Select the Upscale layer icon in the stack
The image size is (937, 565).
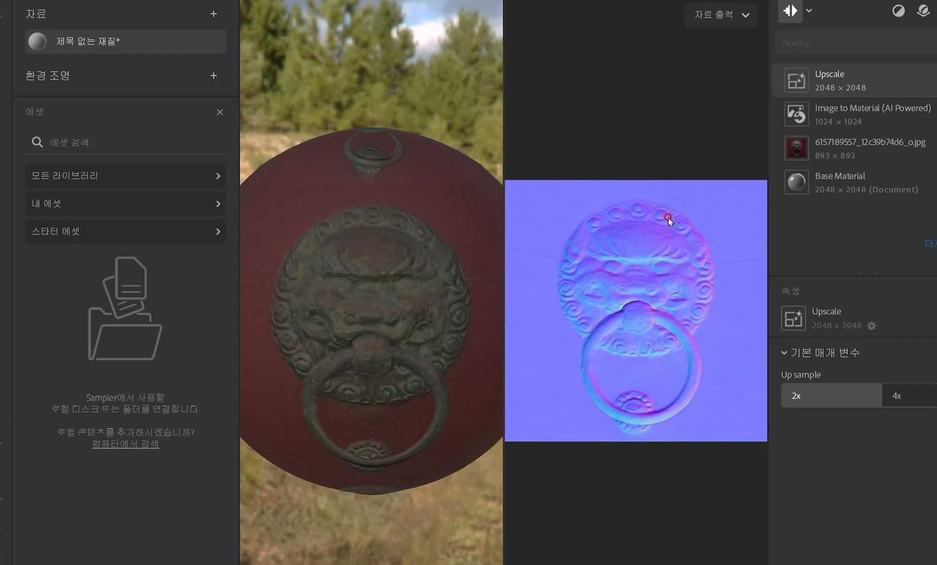click(x=796, y=80)
